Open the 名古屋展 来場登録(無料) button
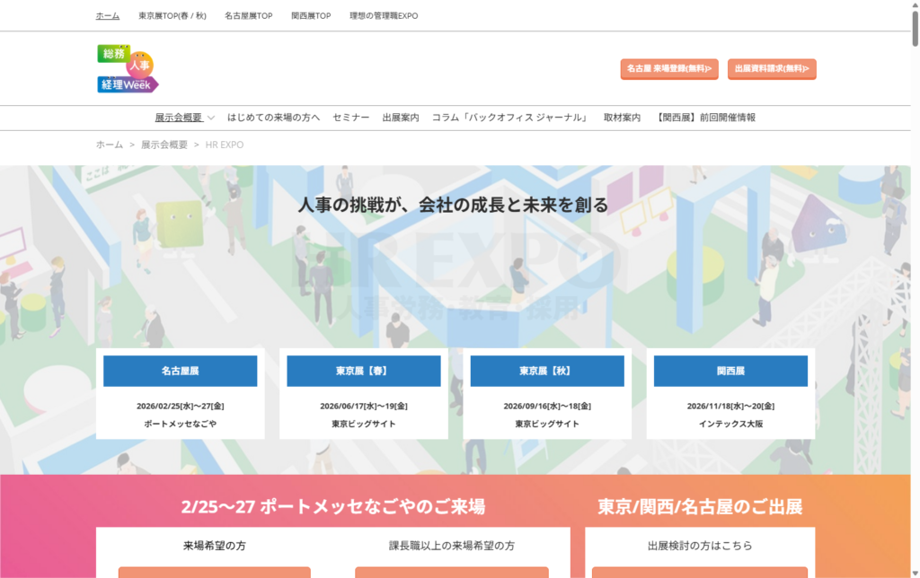The width and height of the screenshot is (920, 578). 668,68
